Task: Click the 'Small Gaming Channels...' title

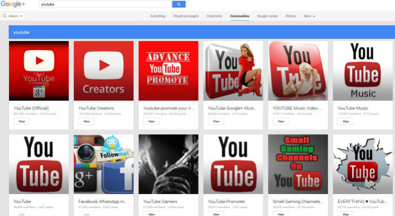Action: point(297,201)
